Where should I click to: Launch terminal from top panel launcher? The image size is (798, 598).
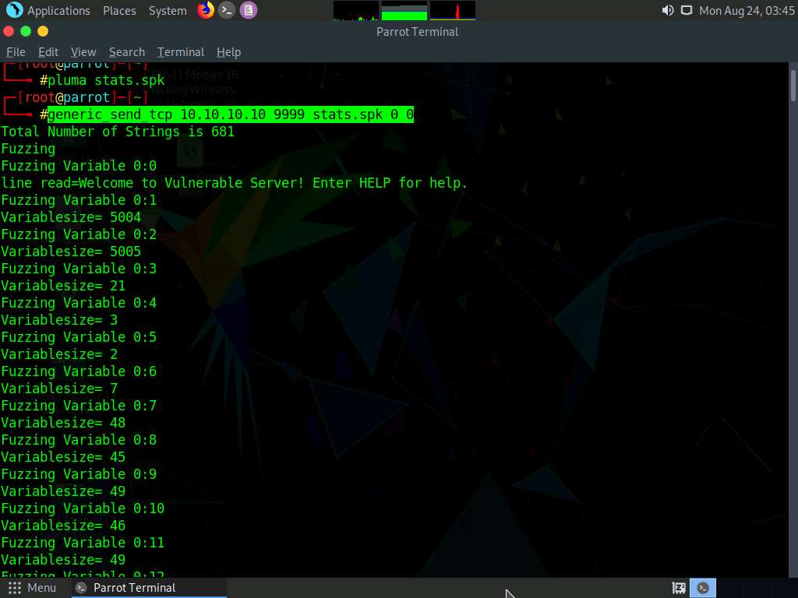[227, 10]
